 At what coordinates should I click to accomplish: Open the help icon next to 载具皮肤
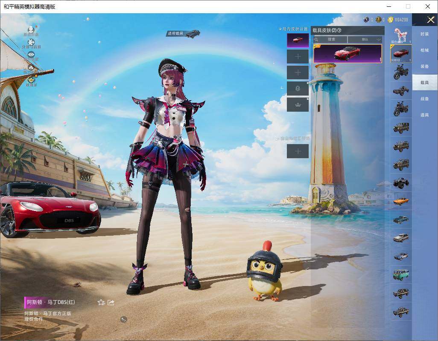pyautogui.click(x=339, y=30)
